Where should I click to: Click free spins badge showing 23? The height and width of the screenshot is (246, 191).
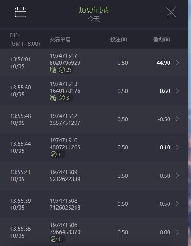coord(65,70)
